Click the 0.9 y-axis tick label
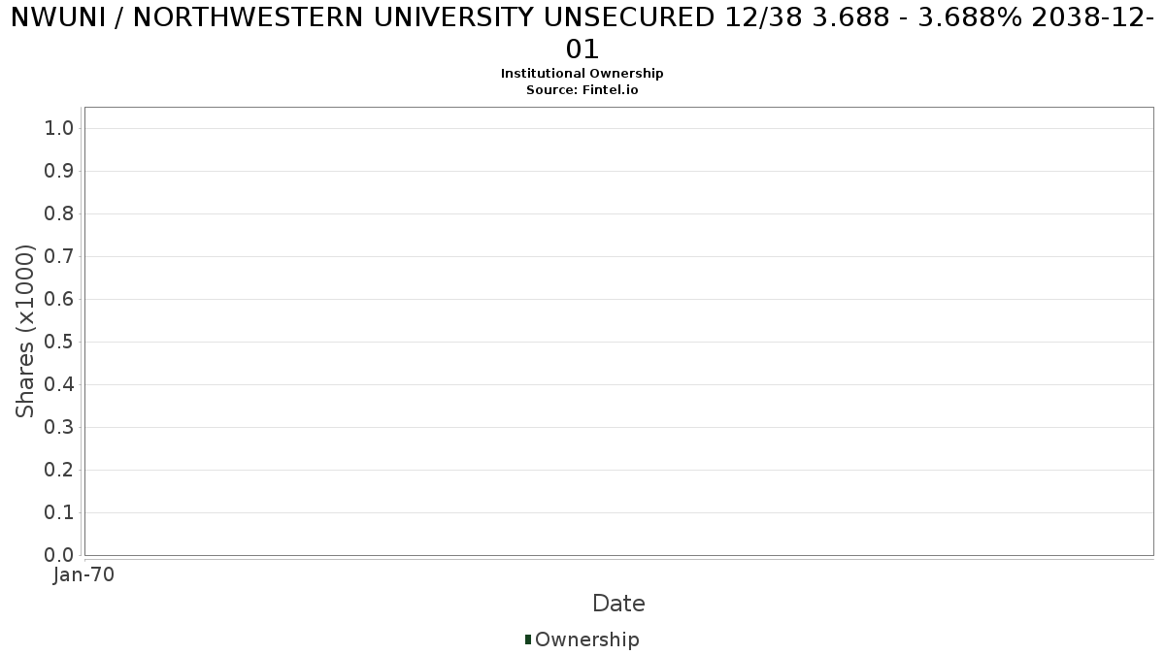The height and width of the screenshot is (655, 1165). coord(59,172)
